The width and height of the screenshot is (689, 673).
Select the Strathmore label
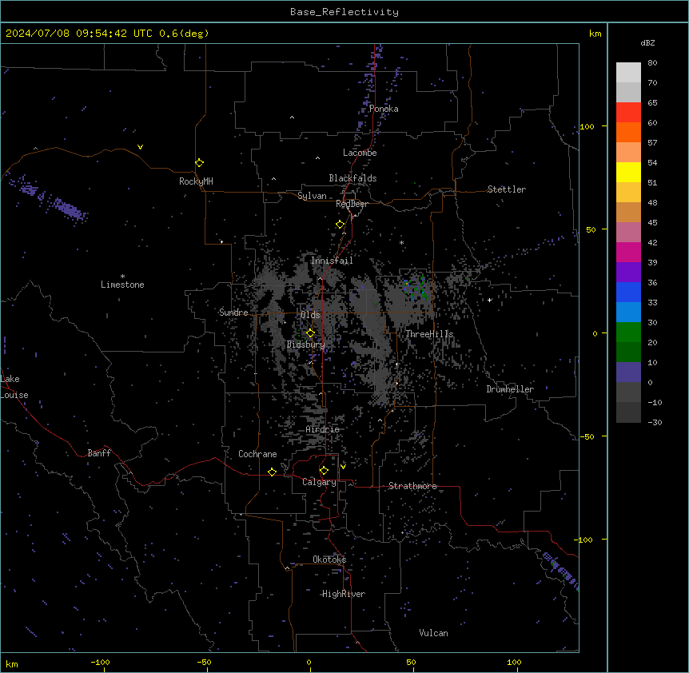(x=412, y=486)
